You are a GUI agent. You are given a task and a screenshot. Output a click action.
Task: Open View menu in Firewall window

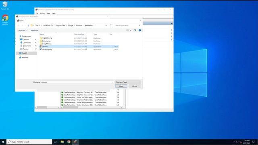pyautogui.click(x=48, y=13)
